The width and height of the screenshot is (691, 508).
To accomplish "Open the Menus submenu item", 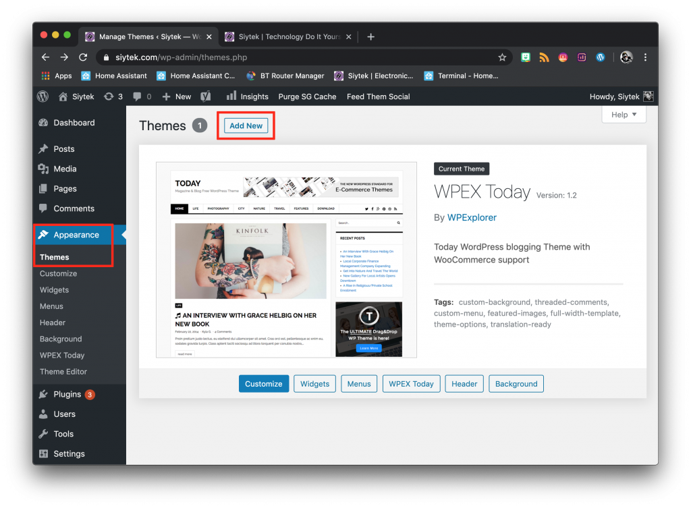I will [51, 306].
